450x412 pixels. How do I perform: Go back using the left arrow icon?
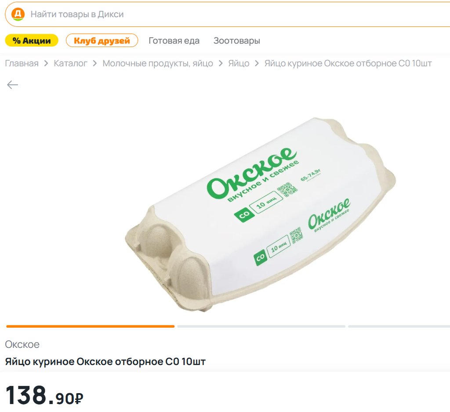(x=12, y=85)
